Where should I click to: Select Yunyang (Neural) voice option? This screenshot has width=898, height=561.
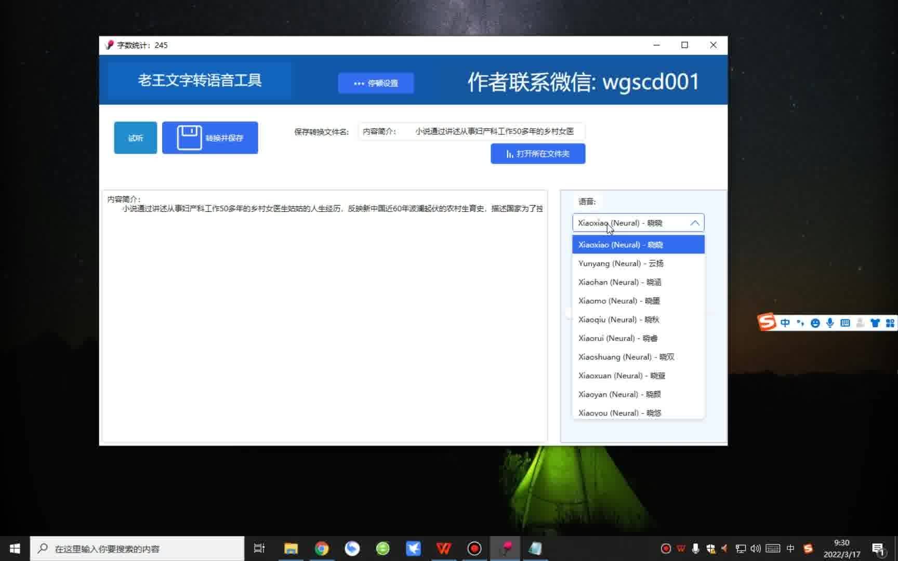click(620, 263)
